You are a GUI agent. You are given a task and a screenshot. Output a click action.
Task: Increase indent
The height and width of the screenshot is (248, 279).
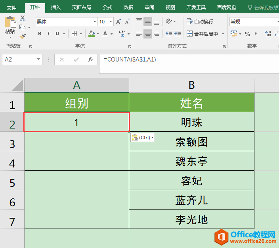pyautogui.click(x=178, y=34)
